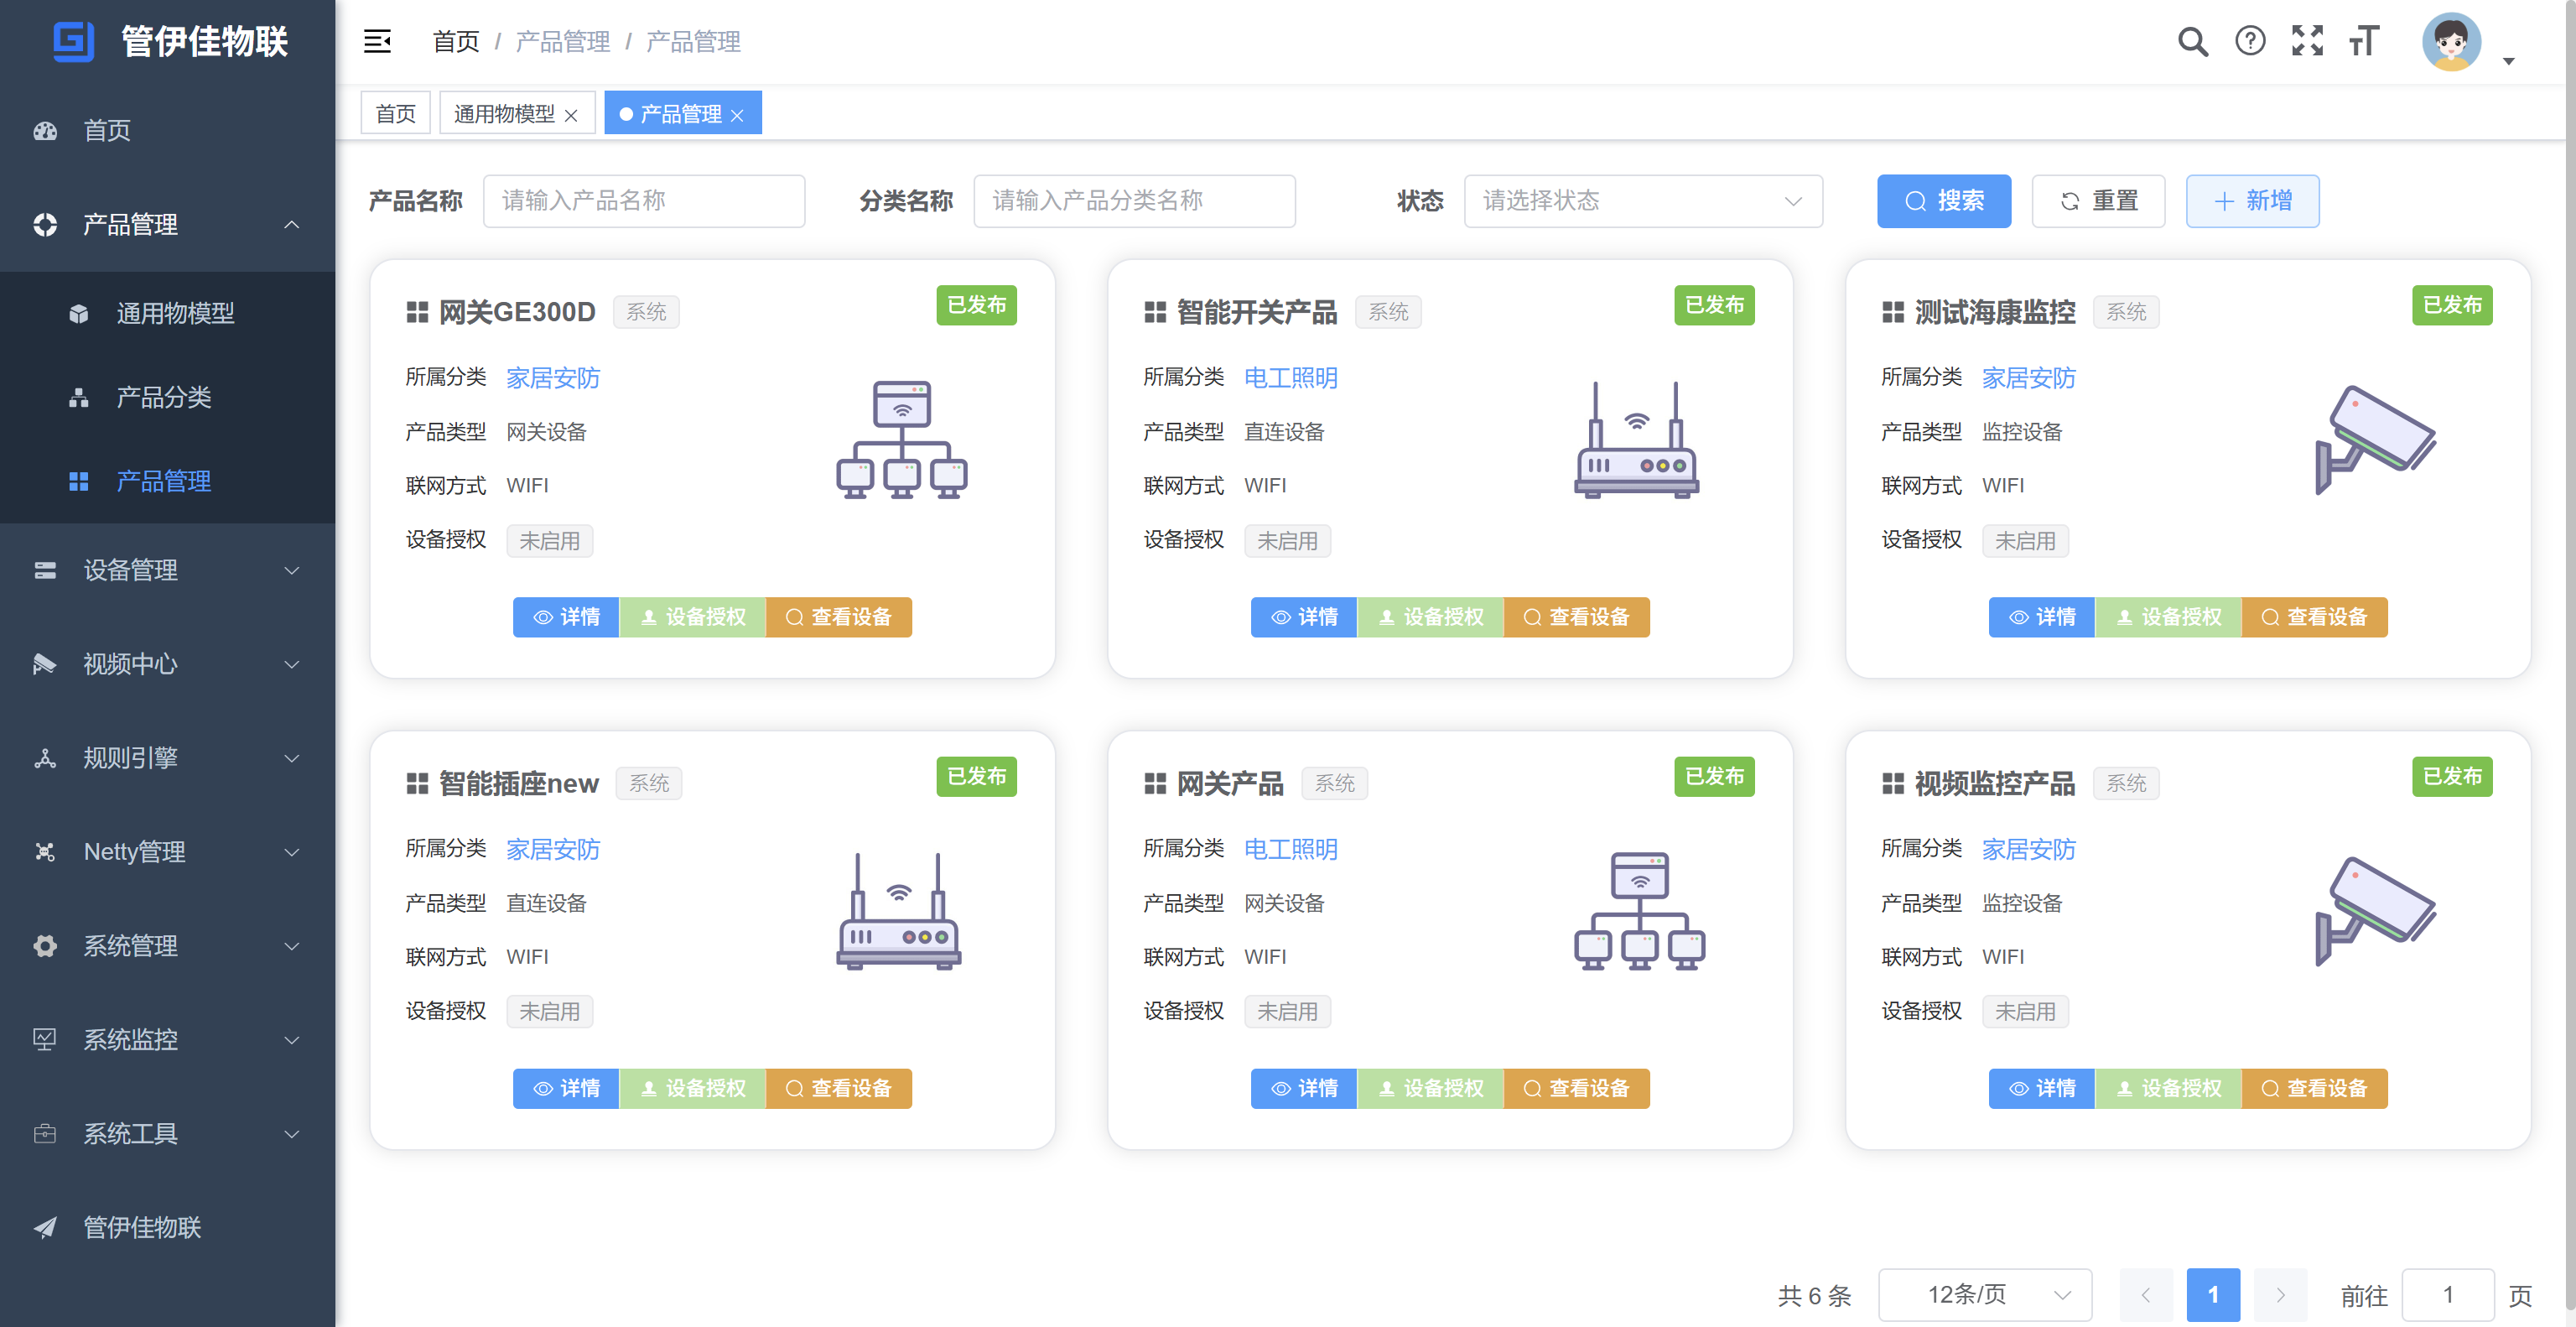Viewport: 2576px width, 1327px height.
Task: Open 详情 for 智能插座new
Action: pos(566,1088)
